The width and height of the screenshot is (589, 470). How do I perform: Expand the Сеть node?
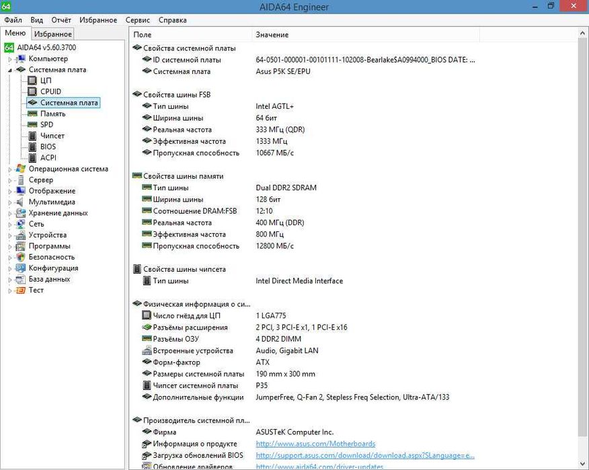pos(10,225)
